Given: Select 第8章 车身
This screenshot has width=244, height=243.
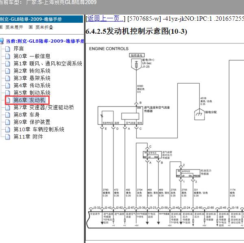Looking at the screenshot, I should (26, 115).
